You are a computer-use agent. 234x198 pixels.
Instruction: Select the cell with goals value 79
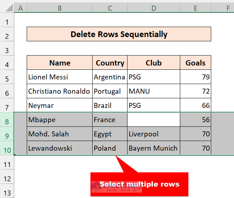click(196, 77)
